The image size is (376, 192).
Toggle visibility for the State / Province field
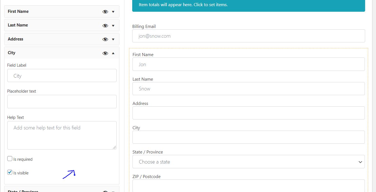(x=105, y=191)
